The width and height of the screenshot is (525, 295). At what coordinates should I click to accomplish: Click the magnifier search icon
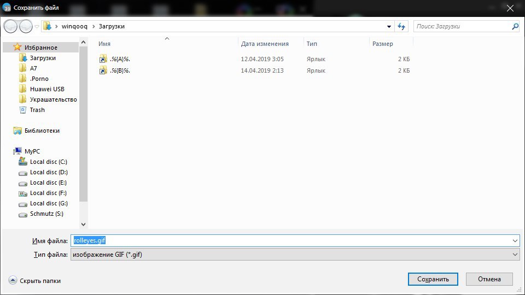[515, 26]
